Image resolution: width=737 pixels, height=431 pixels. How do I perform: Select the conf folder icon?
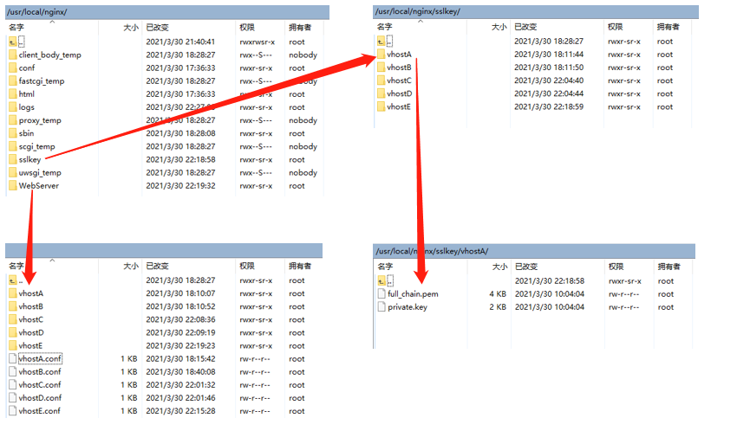pos(13,68)
